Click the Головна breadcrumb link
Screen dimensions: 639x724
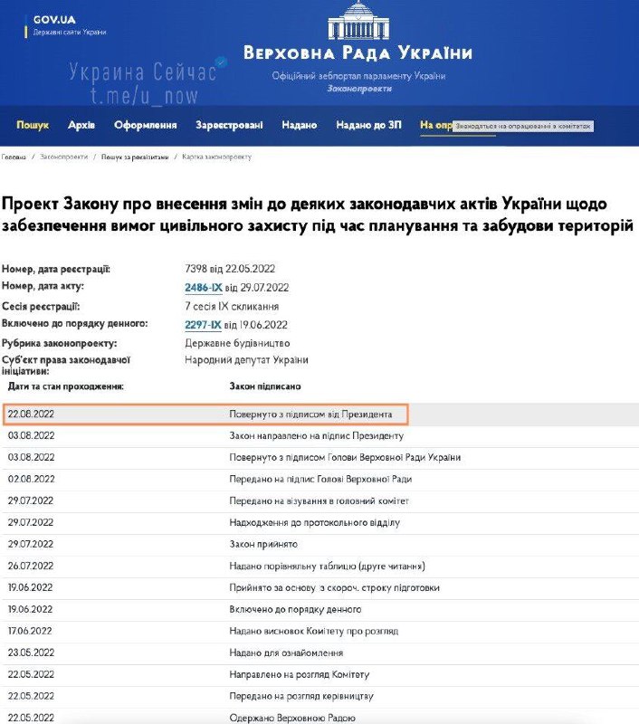(x=14, y=157)
